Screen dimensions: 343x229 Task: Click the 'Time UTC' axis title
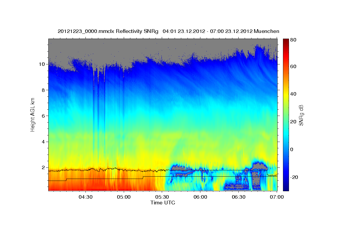(x=163, y=203)
